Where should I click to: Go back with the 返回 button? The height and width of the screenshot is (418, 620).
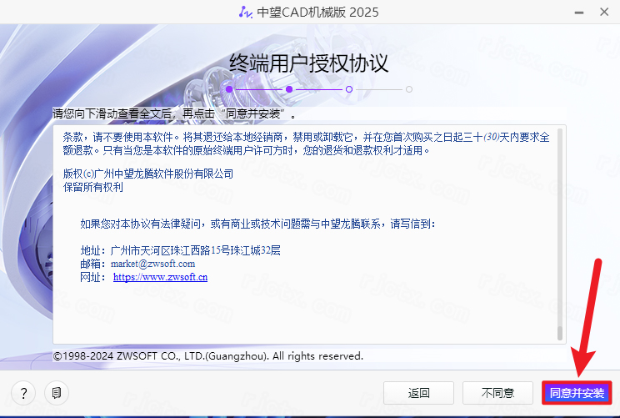tap(418, 392)
